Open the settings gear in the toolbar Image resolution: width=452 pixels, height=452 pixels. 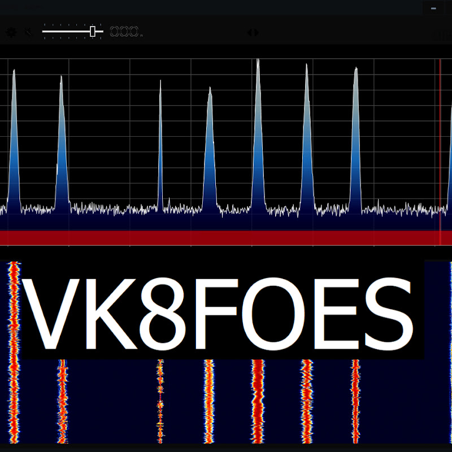[x=10, y=32]
